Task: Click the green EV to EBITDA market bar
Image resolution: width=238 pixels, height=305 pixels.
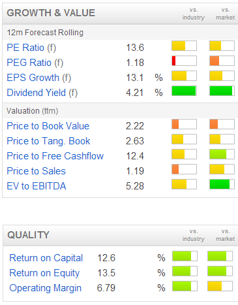Action: click(x=222, y=184)
